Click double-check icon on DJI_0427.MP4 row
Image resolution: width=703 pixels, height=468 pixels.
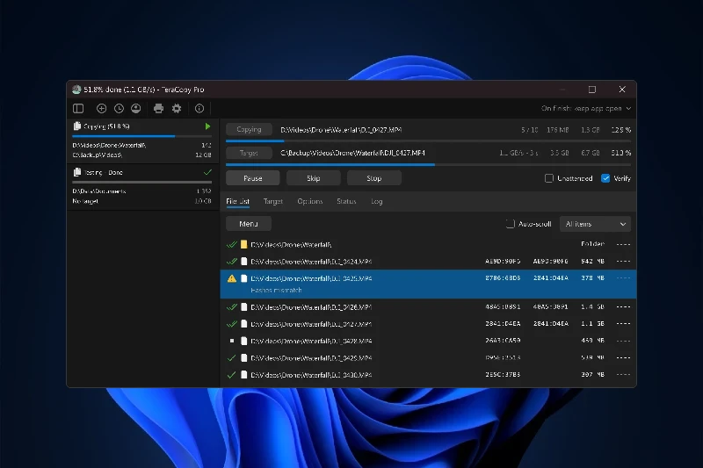tap(232, 324)
